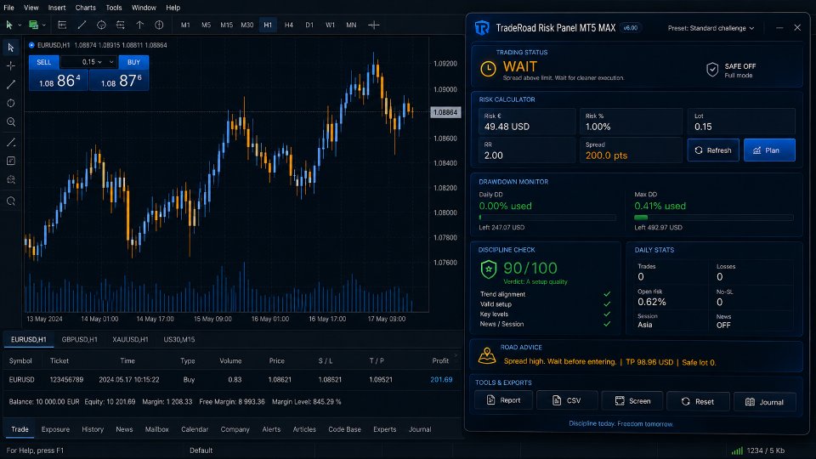
Task: Click the dashed globe icon in left sidebar
Action: [10, 179]
